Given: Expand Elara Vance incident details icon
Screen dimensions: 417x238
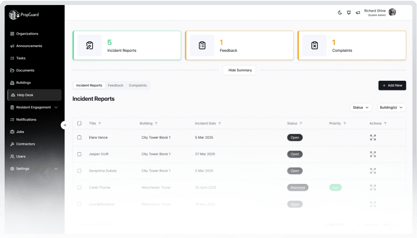Looking at the screenshot, I should click(x=373, y=138).
